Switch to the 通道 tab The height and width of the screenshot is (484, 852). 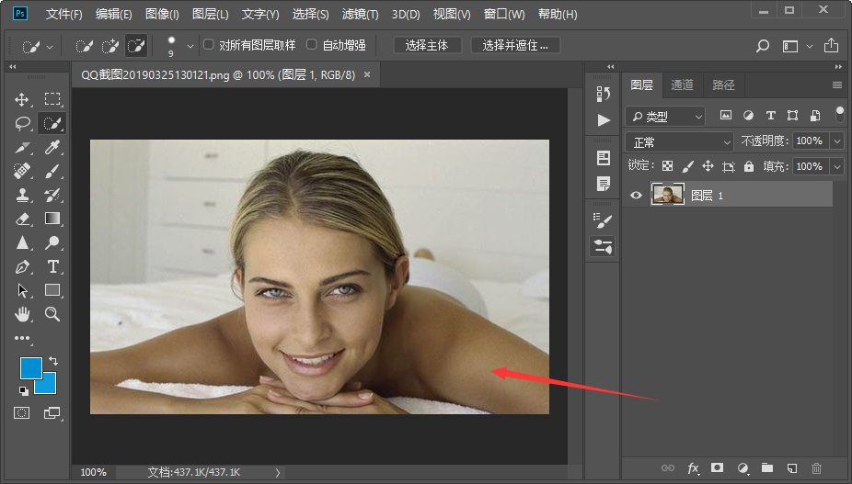click(682, 84)
